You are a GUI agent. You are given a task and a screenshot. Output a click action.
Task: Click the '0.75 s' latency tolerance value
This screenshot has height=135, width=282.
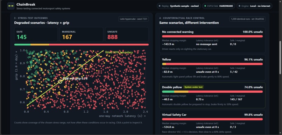(x=200, y=99)
